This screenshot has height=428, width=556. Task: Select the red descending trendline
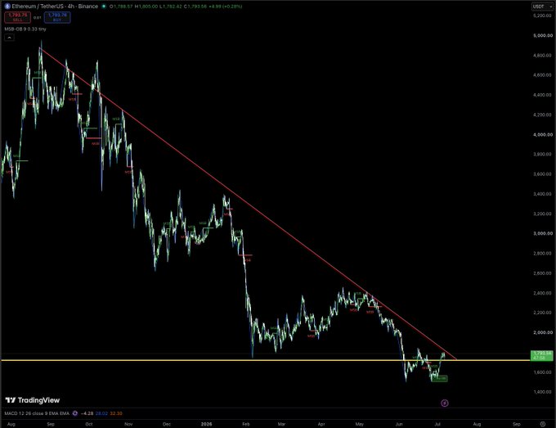click(x=249, y=204)
